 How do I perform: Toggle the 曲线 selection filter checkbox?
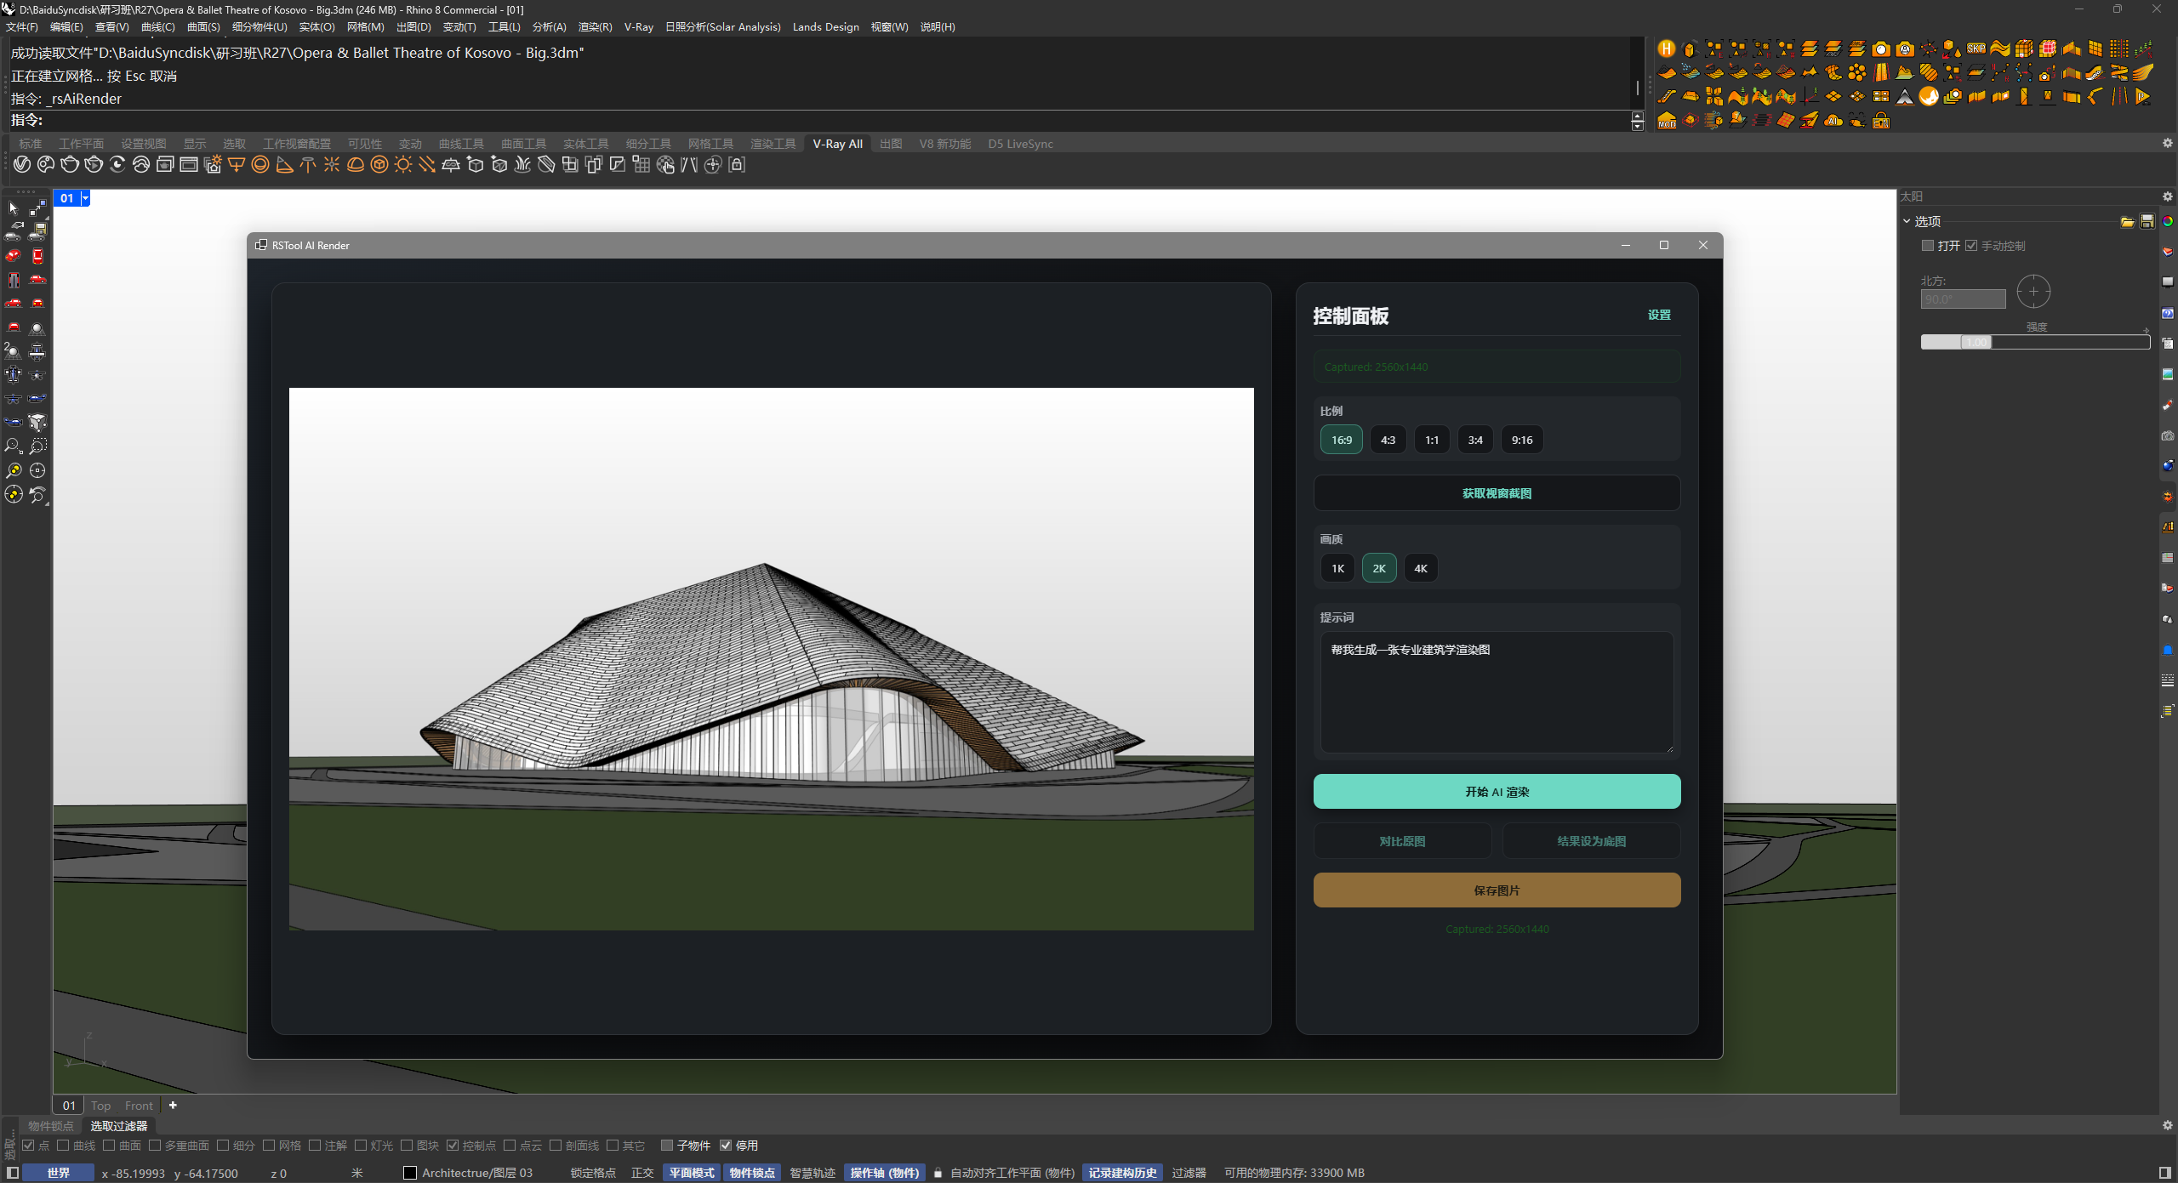(x=63, y=1146)
